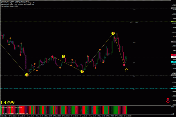Click the white current price tag on the axis
Viewport: 176px width, 117px height.
[173, 57]
